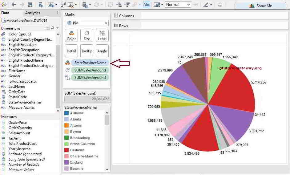The width and height of the screenshot is (290, 175).
Task: Open the Label card in Marks
Action: tap(102, 35)
